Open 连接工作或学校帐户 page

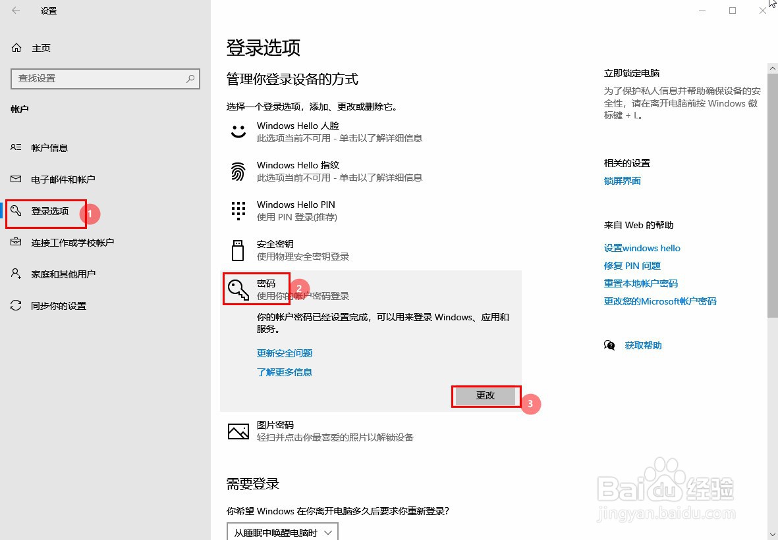tap(105, 242)
